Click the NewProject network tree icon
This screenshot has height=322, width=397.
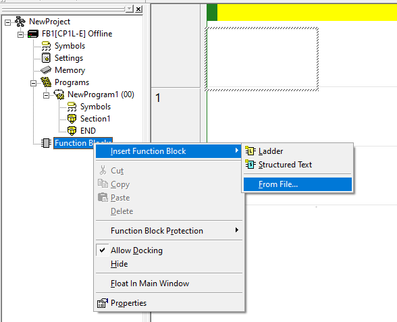[x=20, y=22]
